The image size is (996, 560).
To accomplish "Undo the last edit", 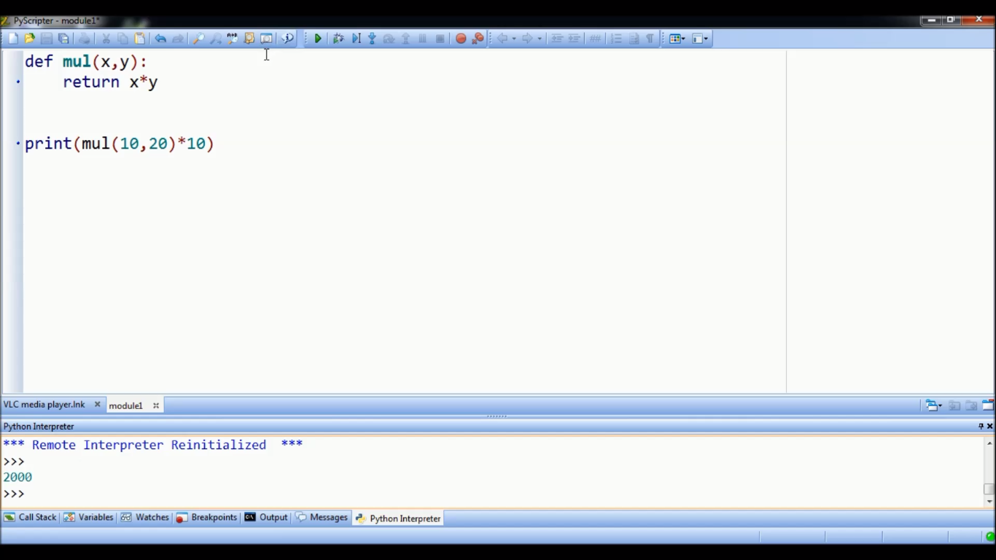I will (x=160, y=38).
